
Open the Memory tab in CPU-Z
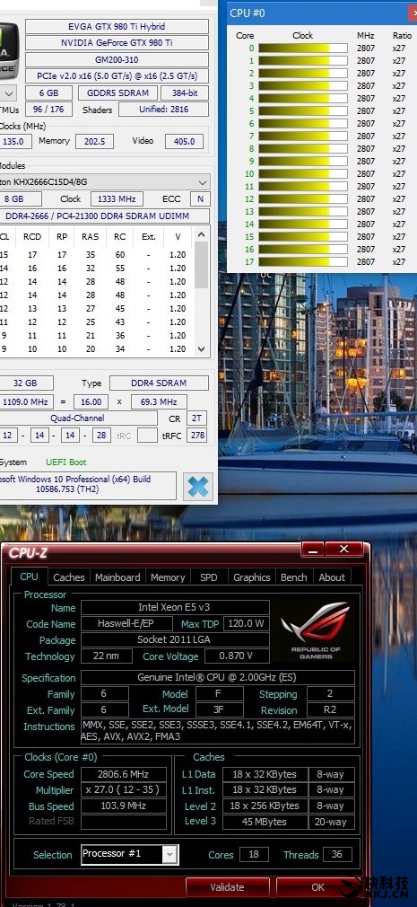click(x=168, y=577)
